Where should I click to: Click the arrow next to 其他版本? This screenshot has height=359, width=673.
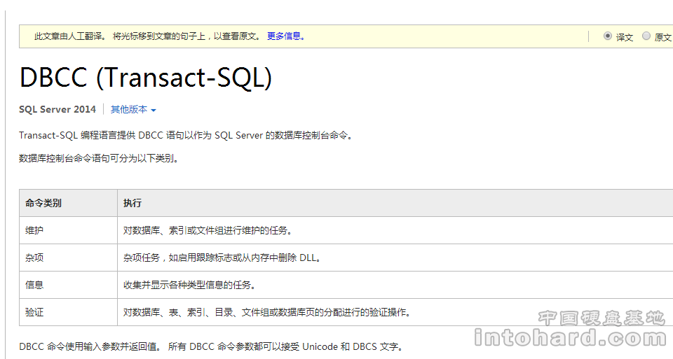[x=154, y=110]
